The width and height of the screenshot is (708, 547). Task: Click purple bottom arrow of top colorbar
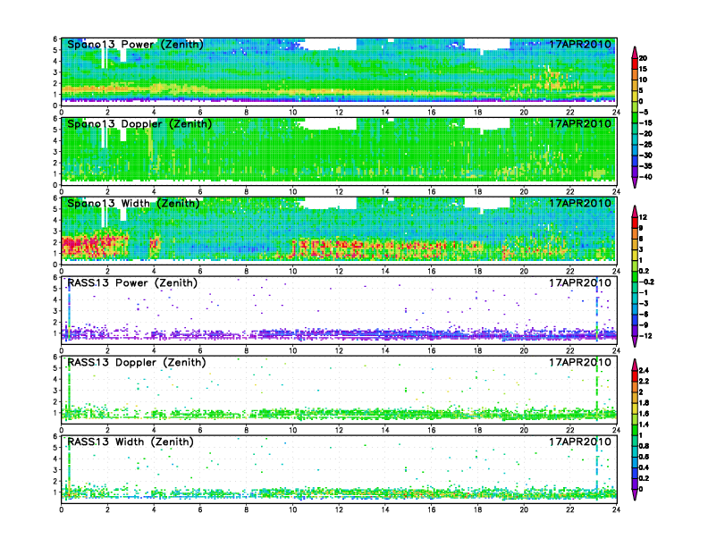635,182
